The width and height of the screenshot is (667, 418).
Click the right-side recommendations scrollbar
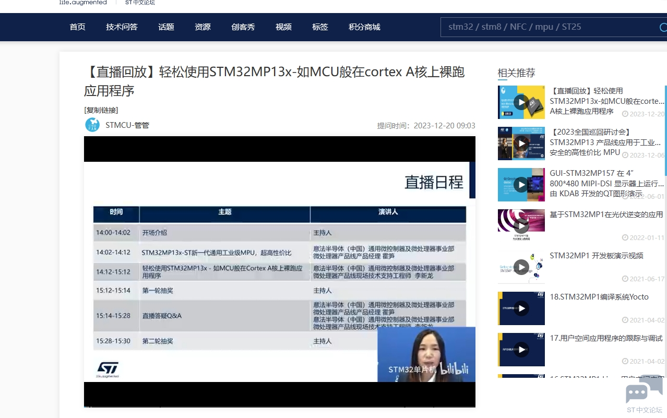pyautogui.click(x=665, y=130)
